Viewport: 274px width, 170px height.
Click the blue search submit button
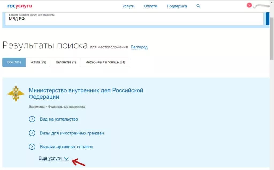pyautogui.click(x=268, y=18)
